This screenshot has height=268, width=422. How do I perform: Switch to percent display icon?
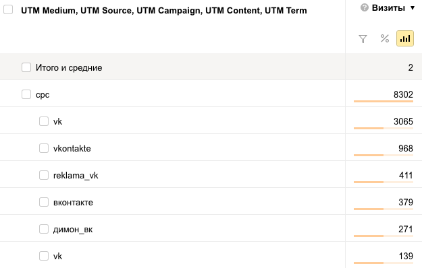[385, 38]
